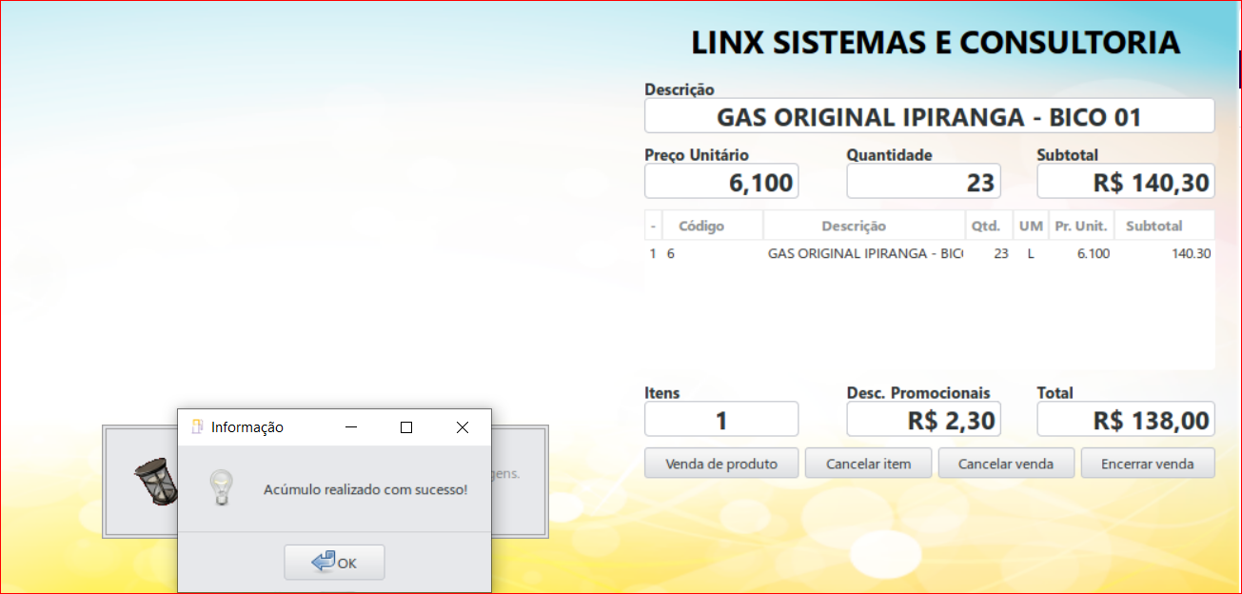Click the 6.100 unit price cell
The width and height of the screenshot is (1242, 594).
1093,254
